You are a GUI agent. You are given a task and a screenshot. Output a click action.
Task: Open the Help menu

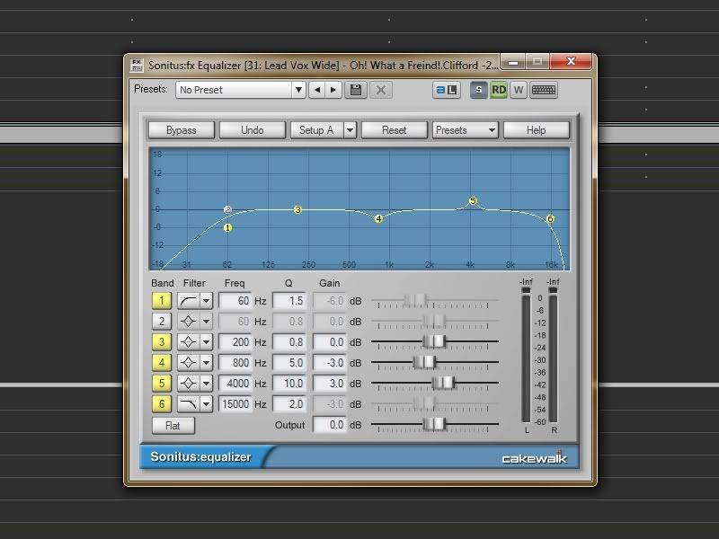536,130
